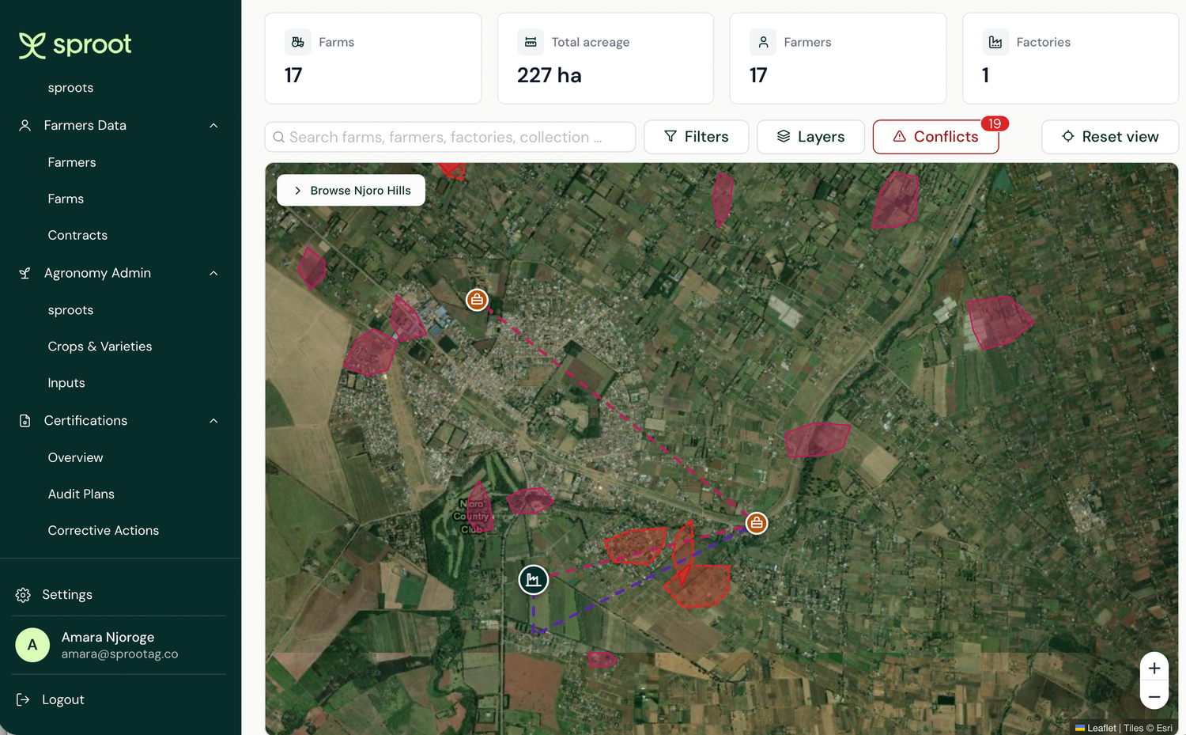This screenshot has height=735, width=1186.
Task: Open Certifications Overview page
Action: 75,457
